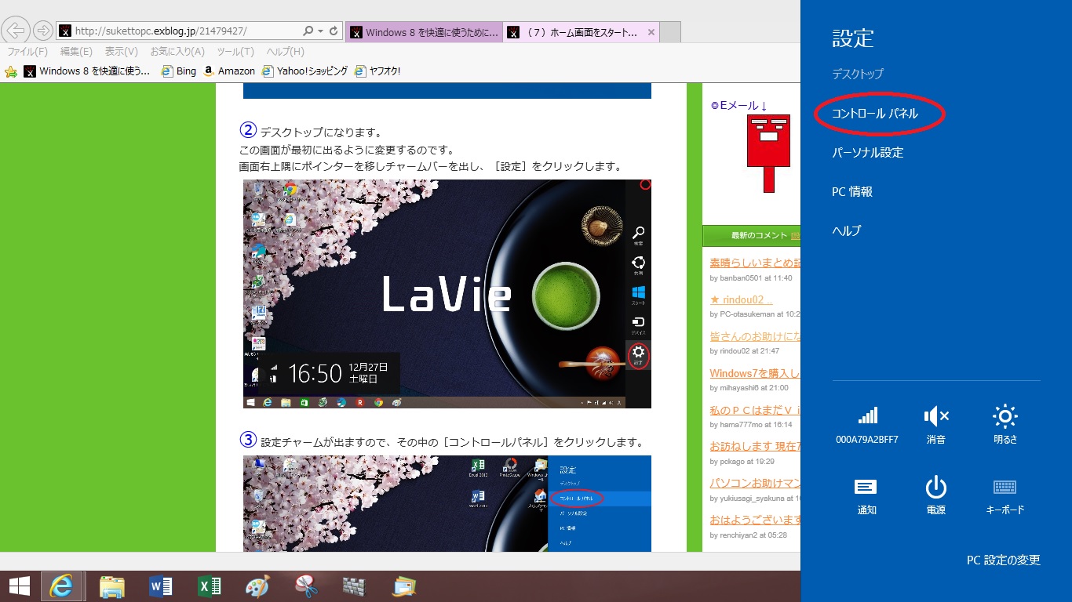Image resolution: width=1072 pixels, height=602 pixels.
Task: Open the comment link '皆さんのお助けにな'
Action: [x=754, y=336]
